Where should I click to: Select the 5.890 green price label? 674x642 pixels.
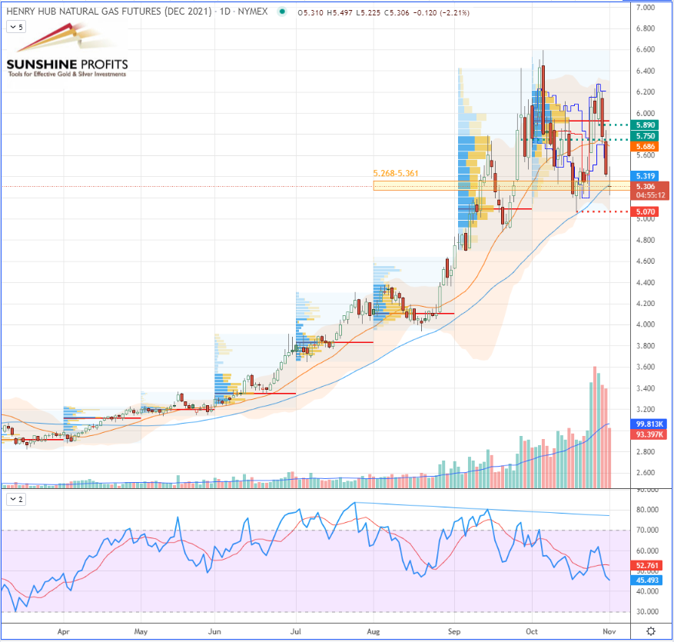(x=645, y=125)
